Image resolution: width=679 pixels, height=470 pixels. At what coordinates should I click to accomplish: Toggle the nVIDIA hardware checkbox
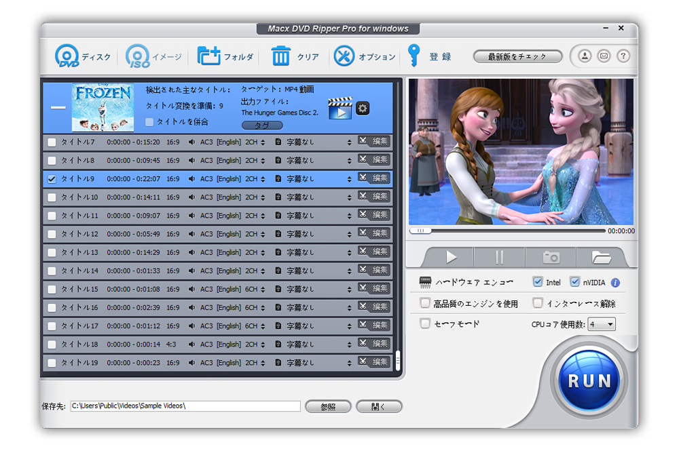point(574,282)
